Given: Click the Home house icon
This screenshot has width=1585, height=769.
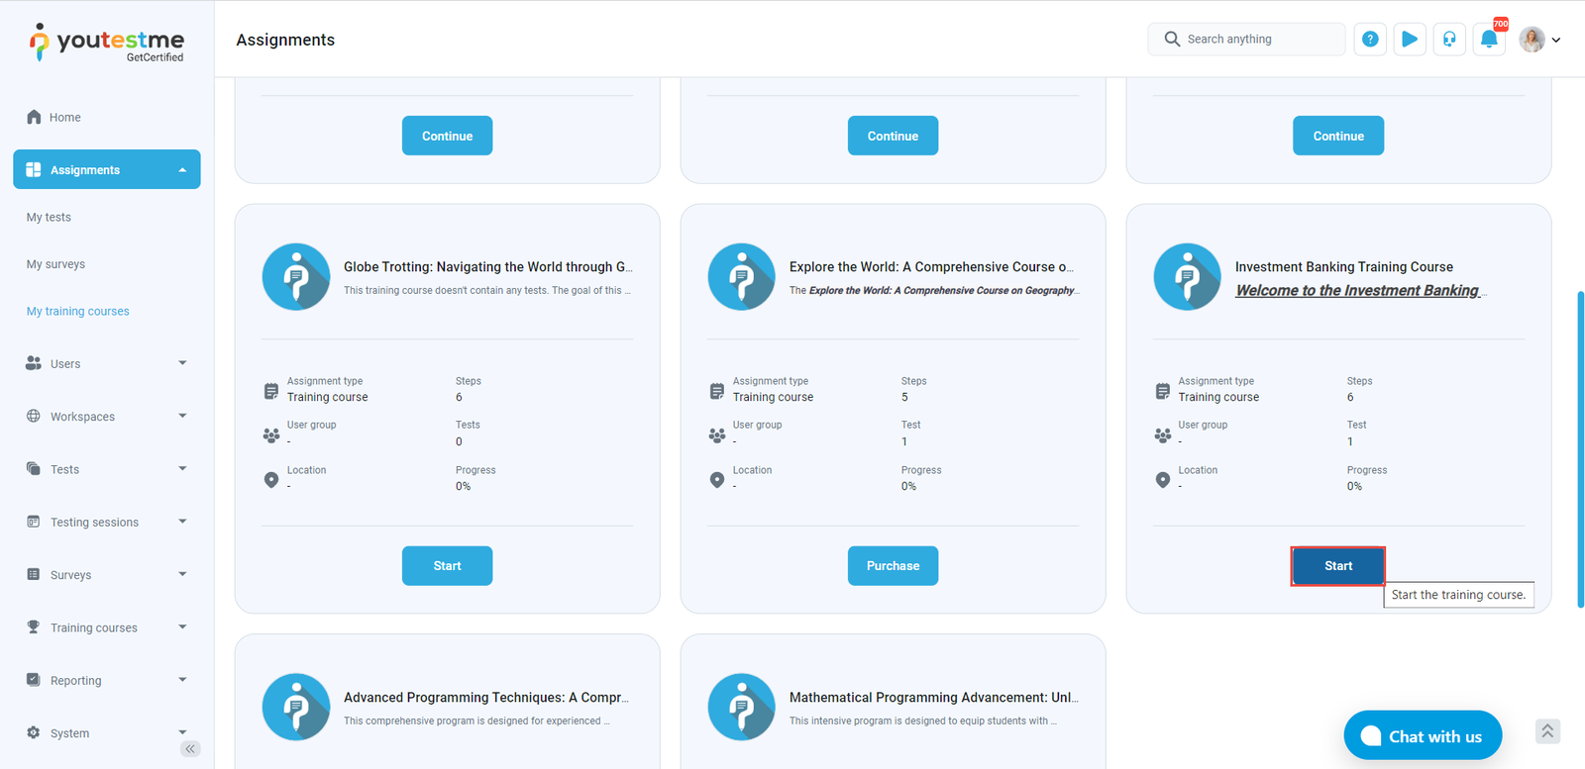Looking at the screenshot, I should coord(34,117).
